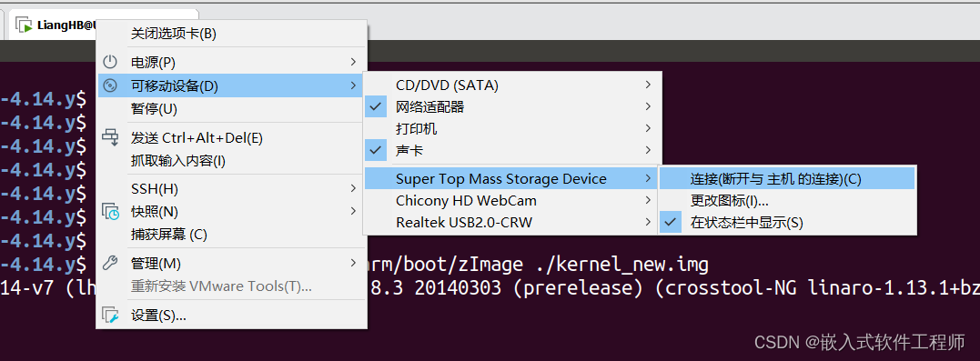Click the snapshot clock icon beside 快照(N)
980x361 pixels.
[111, 211]
